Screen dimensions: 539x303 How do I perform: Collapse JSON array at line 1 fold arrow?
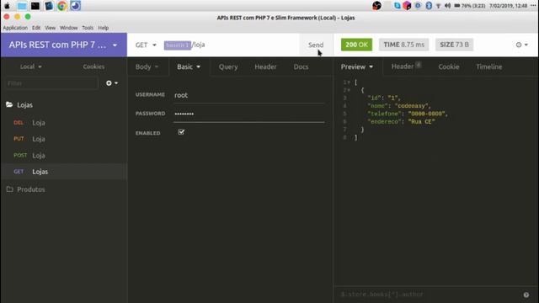point(349,82)
